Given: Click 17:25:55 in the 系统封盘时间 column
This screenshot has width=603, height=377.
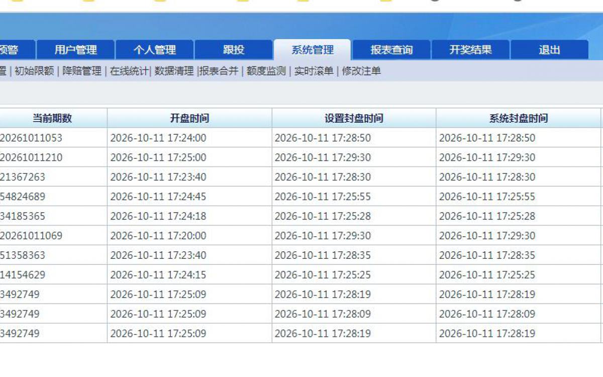Looking at the screenshot, I should click(x=487, y=197).
